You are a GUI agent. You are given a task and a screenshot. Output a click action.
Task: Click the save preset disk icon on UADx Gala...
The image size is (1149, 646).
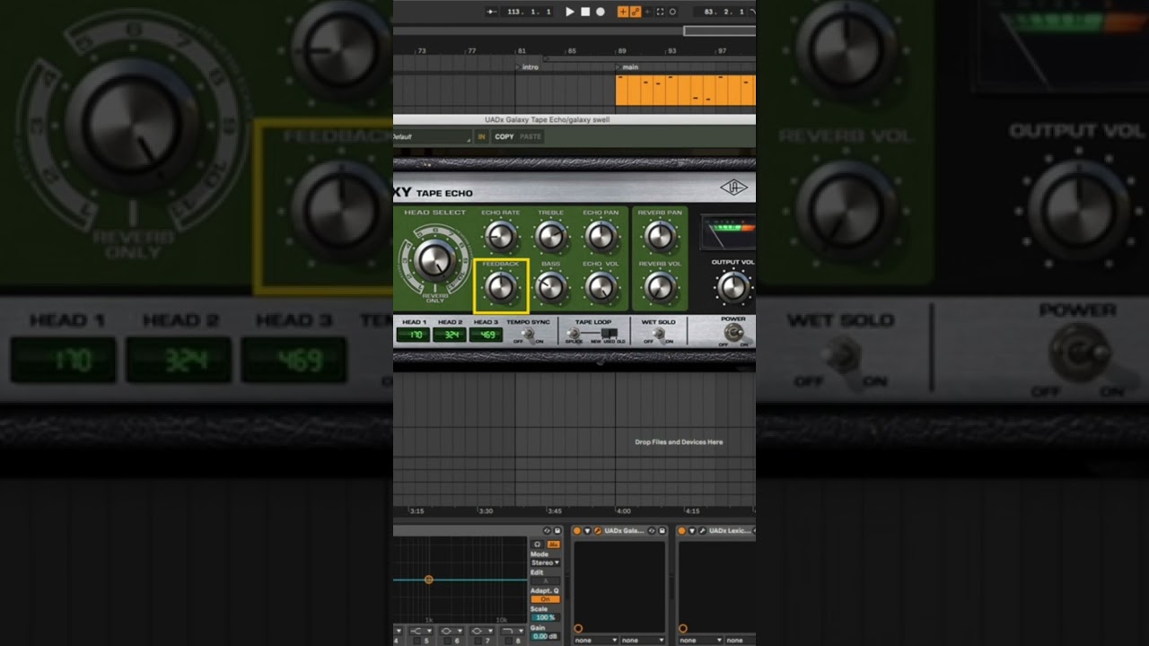662,531
